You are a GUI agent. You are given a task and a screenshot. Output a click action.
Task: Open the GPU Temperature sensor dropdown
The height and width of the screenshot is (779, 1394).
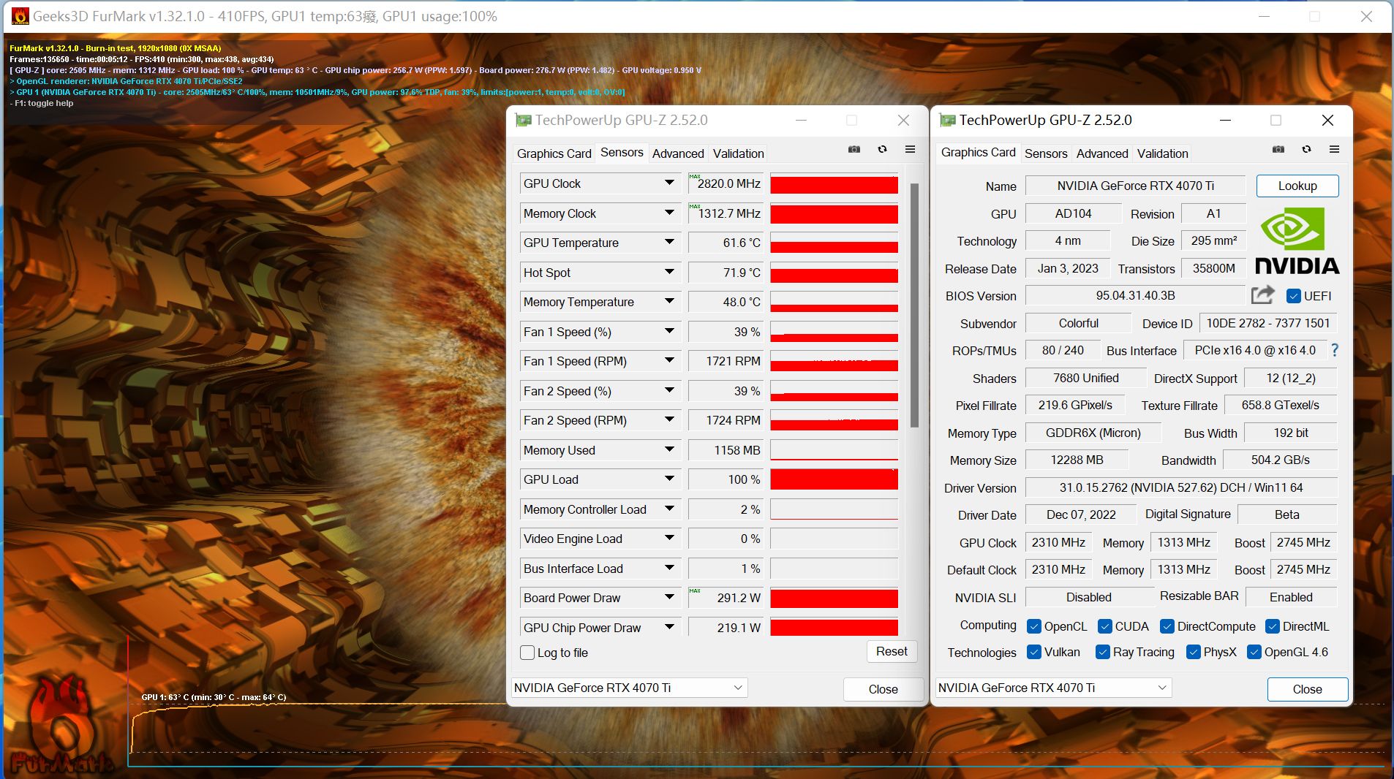(x=668, y=242)
